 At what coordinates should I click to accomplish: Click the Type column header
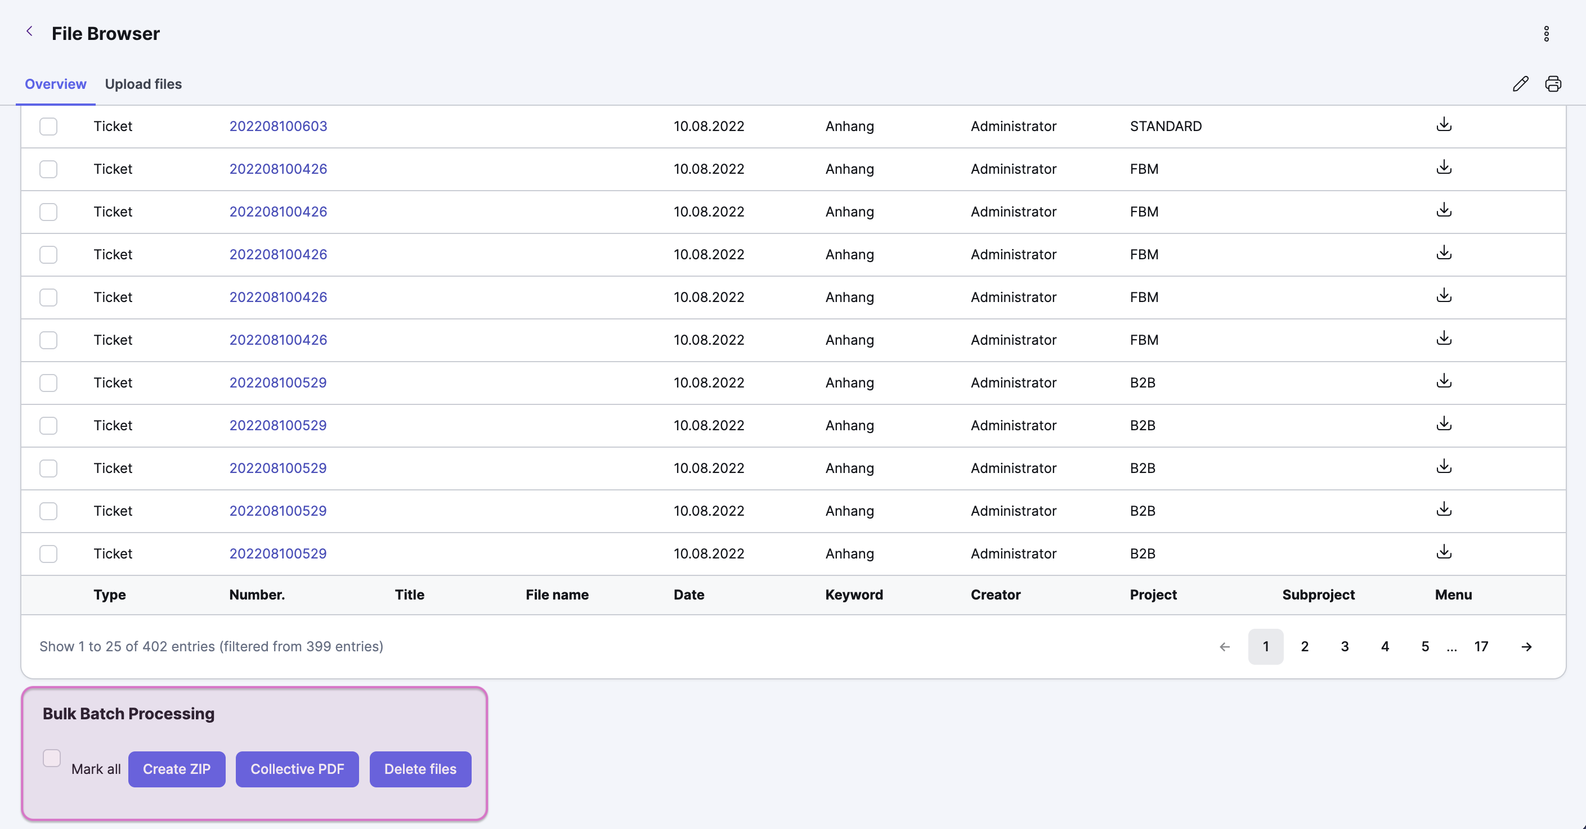[x=110, y=594]
